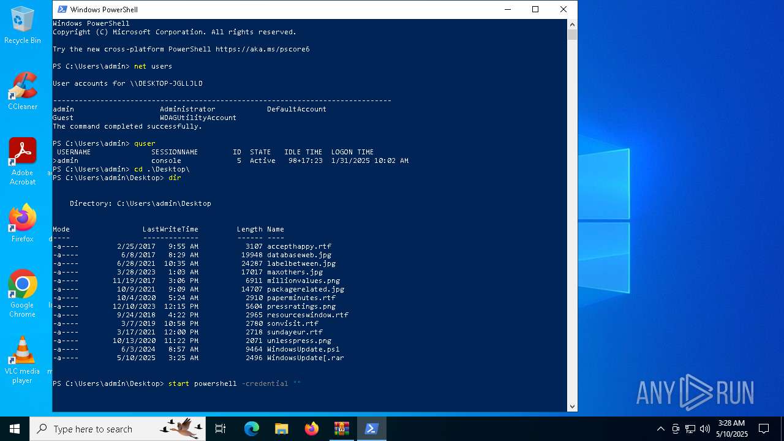This screenshot has width=784, height=441.
Task: Click the LastWriteTime column header
Action: 170,229
